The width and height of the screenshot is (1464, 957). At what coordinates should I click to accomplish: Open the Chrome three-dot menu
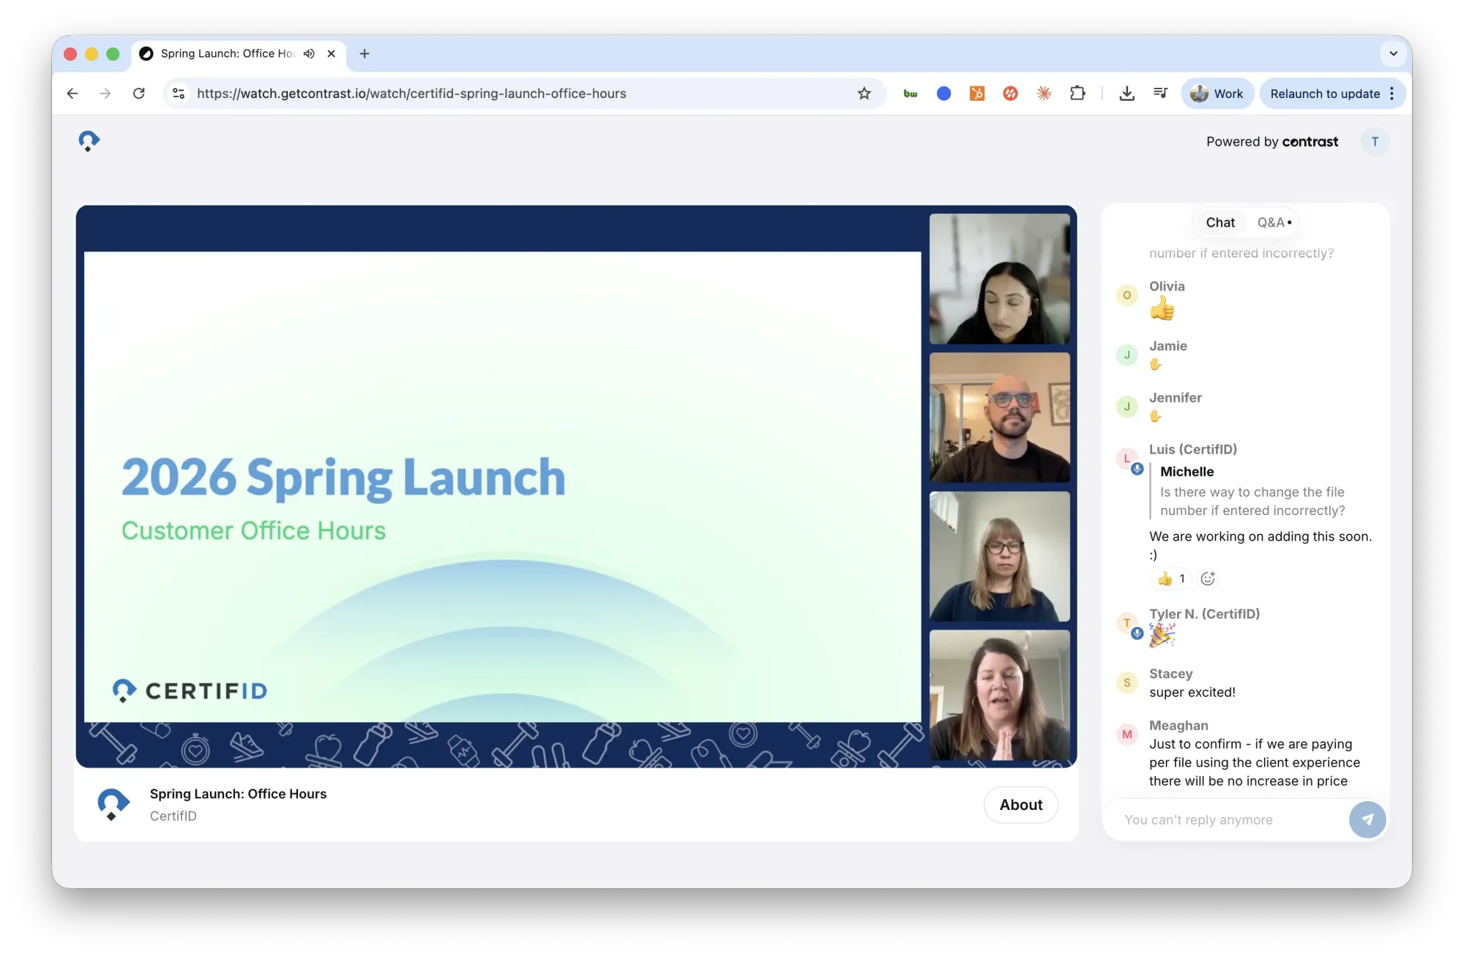1392,94
